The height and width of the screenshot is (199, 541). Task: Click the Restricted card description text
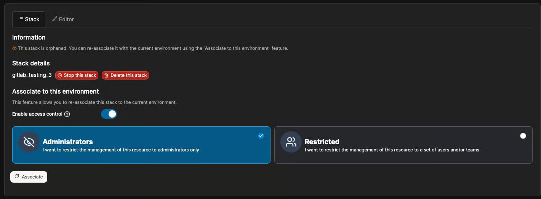(x=392, y=150)
